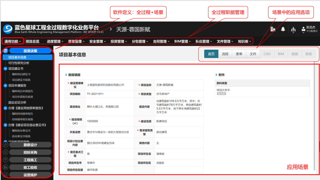Select 可行性研究分析 in the sidebar
The height and width of the screenshot is (180, 320).
[x=19, y=63]
